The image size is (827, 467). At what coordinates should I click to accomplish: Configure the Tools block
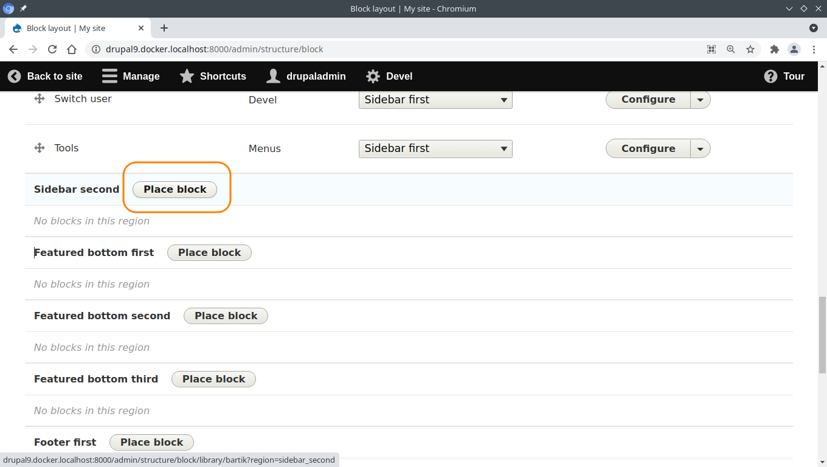point(648,148)
